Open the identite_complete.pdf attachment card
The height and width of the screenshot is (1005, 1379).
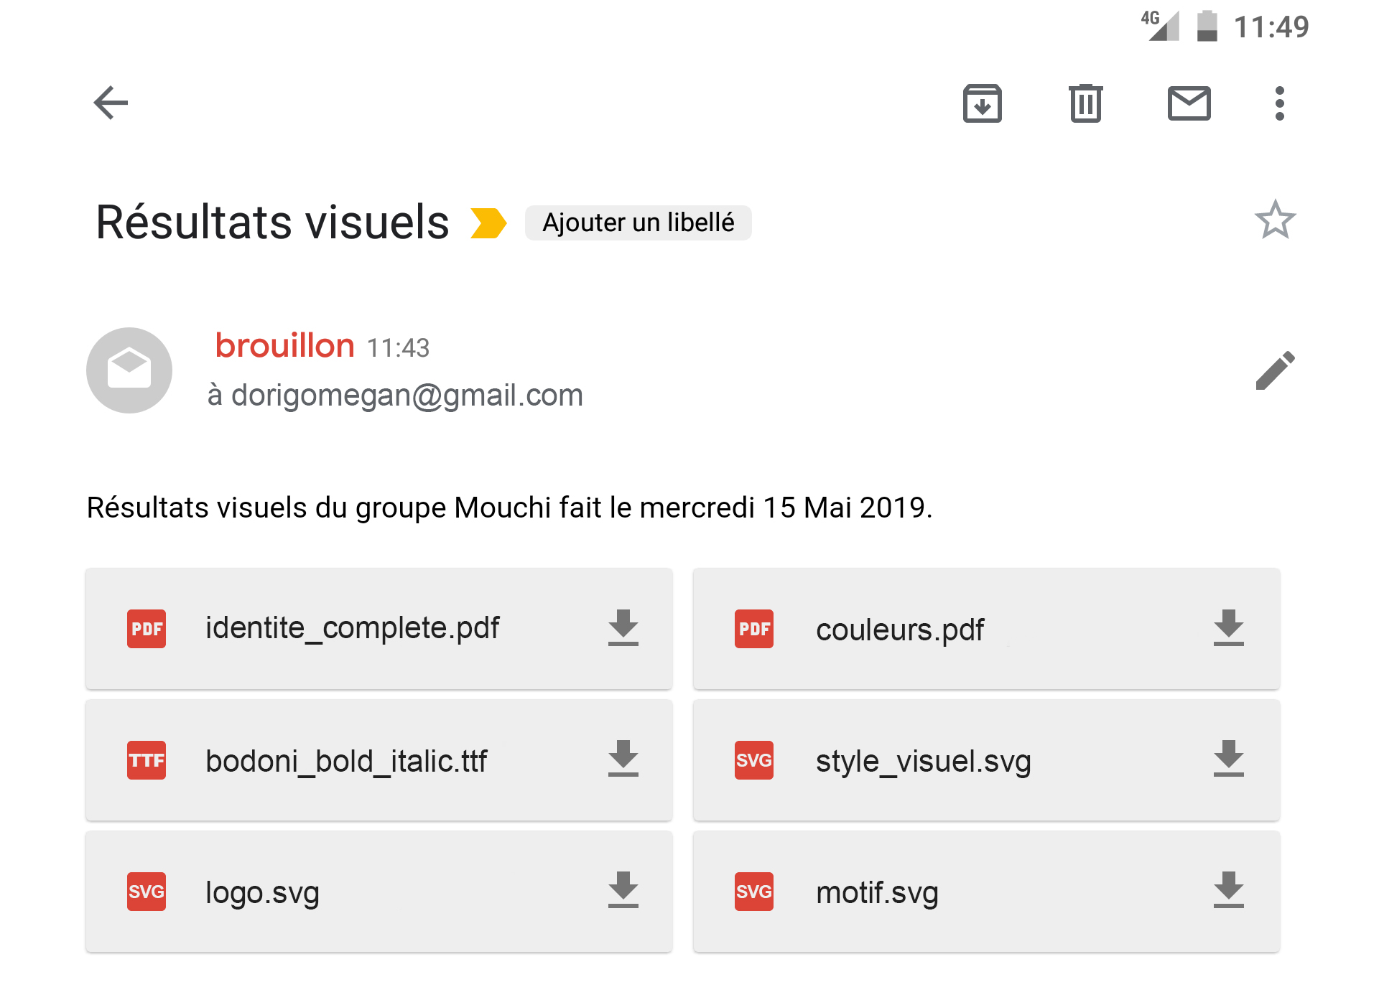tap(352, 628)
